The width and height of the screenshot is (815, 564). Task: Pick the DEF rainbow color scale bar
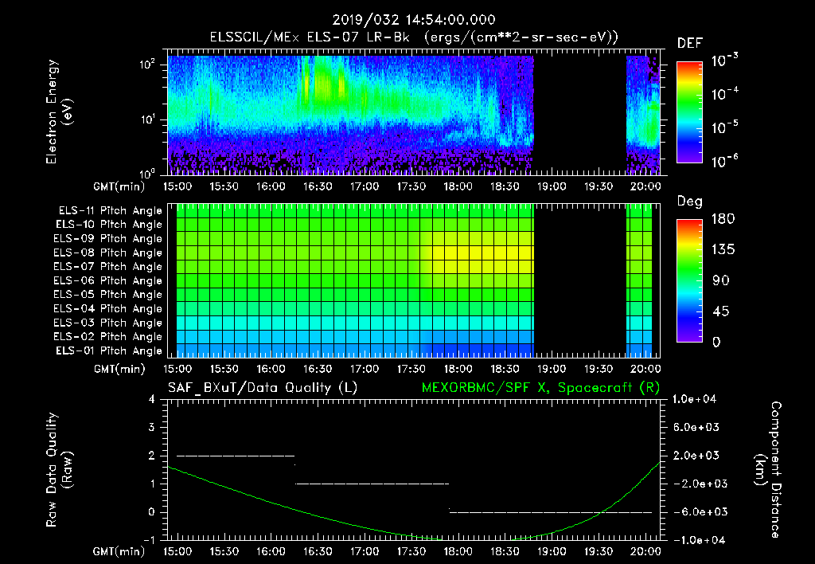pos(690,112)
